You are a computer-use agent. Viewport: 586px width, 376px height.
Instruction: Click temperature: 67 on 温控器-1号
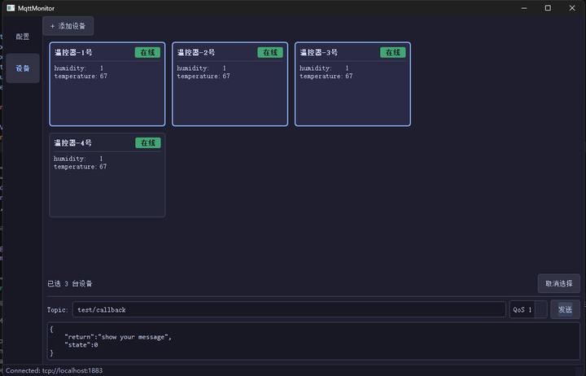[81, 77]
